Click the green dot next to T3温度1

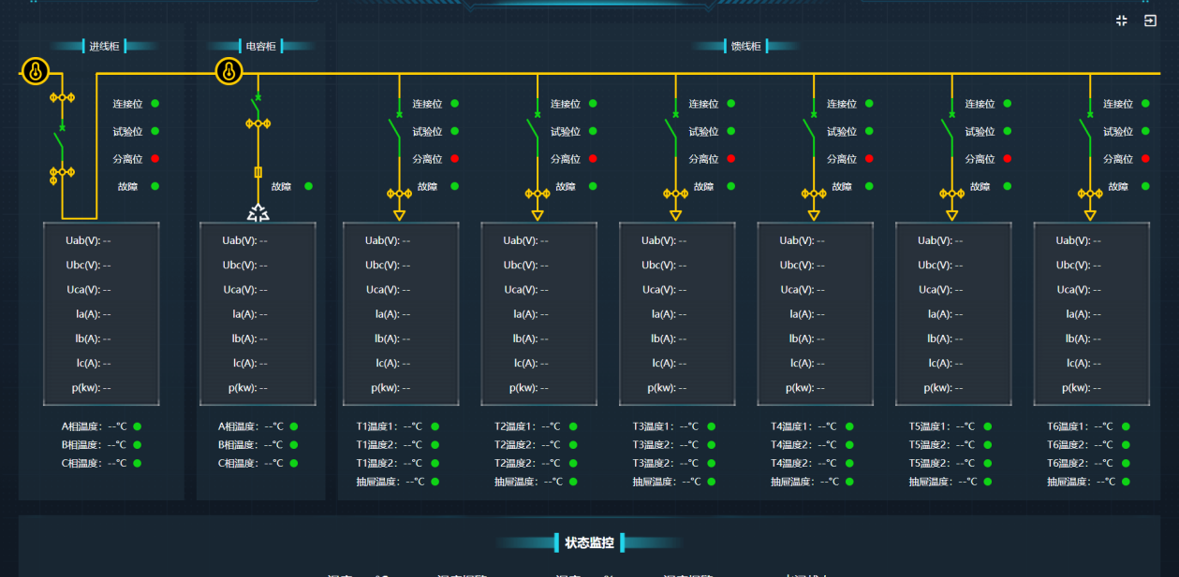[x=712, y=426]
